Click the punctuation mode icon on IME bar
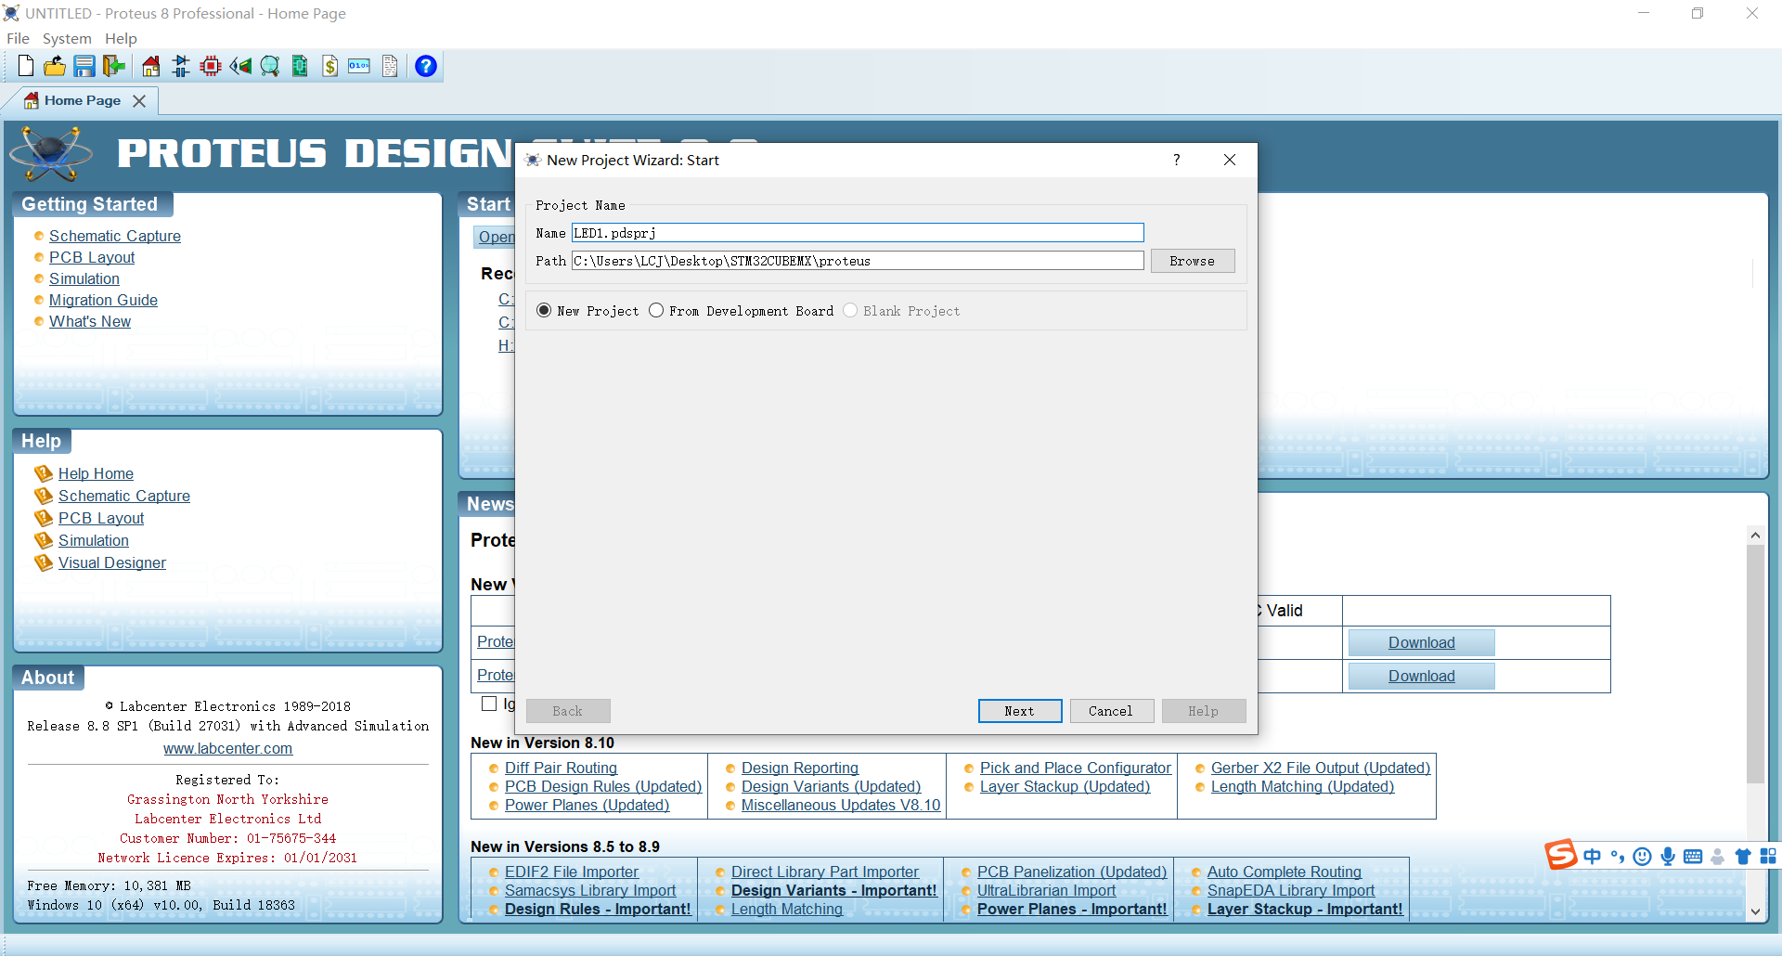Viewport: 1782px width, 956px height. click(x=1618, y=857)
